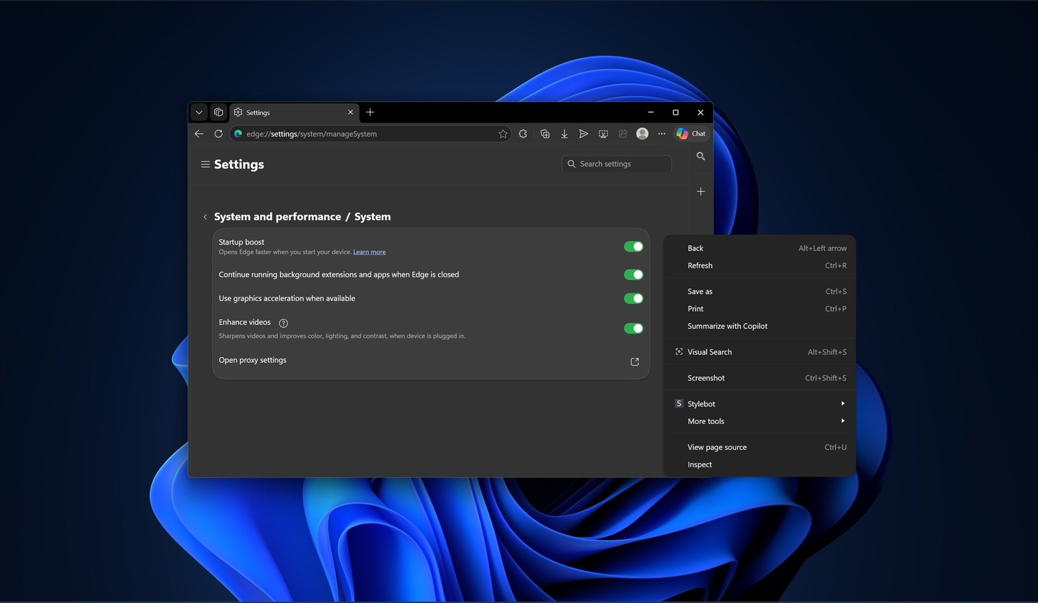Open the Downloads arrow icon
Viewport: 1038px width, 603px height.
click(564, 134)
